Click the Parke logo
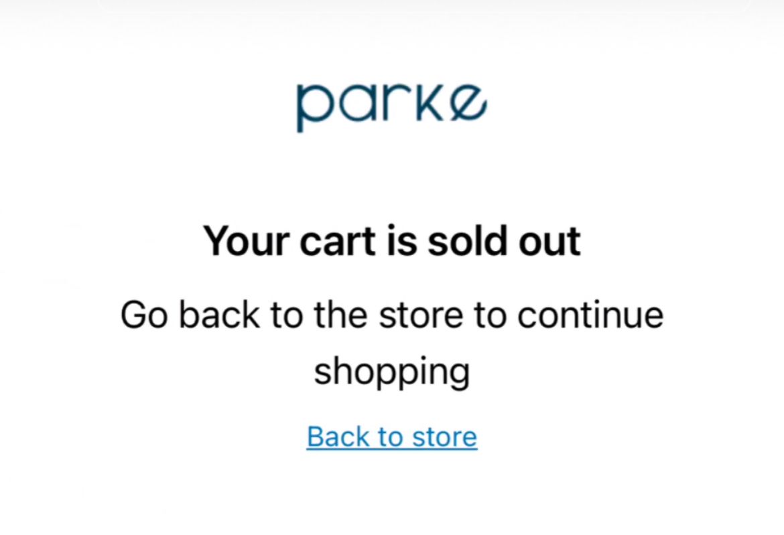 pos(392,105)
